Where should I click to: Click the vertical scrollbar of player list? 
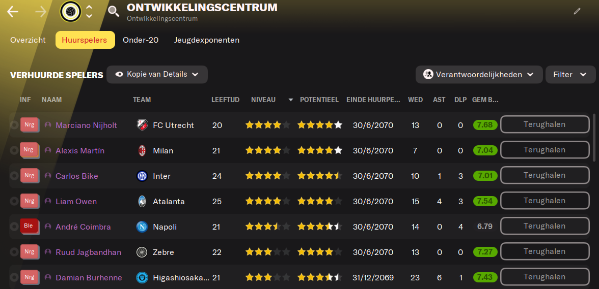(x=593, y=137)
